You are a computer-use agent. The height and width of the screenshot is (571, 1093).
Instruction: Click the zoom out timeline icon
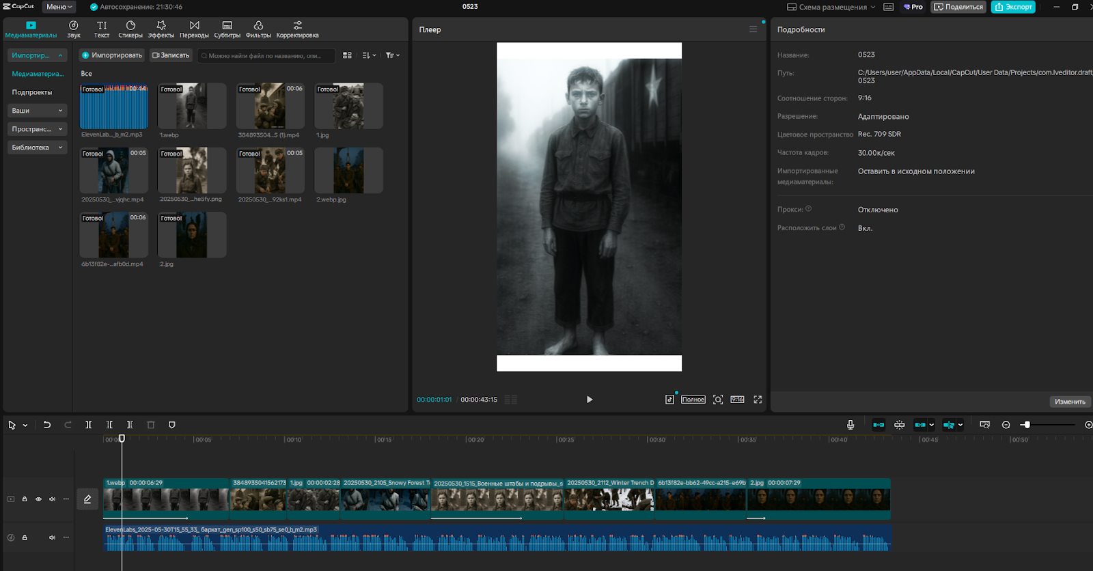click(x=1006, y=425)
